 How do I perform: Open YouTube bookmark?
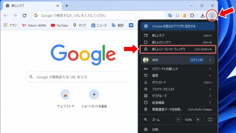pos(59,25)
